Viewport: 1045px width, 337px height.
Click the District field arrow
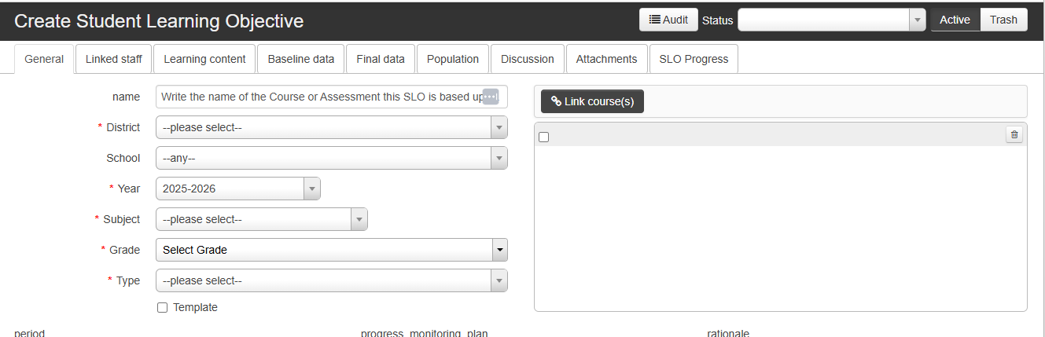click(499, 127)
